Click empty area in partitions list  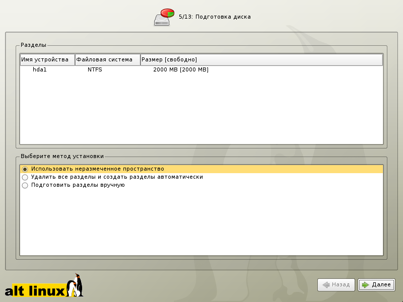[201, 111]
